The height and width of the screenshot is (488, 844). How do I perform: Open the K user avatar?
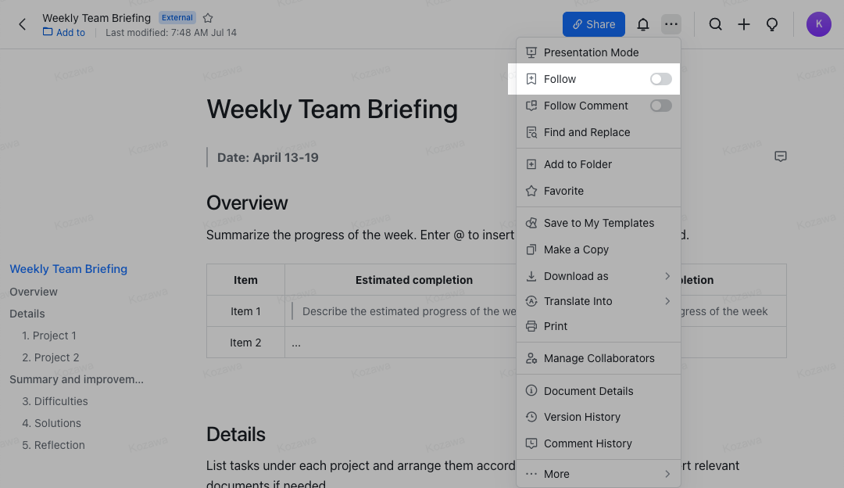tap(818, 24)
